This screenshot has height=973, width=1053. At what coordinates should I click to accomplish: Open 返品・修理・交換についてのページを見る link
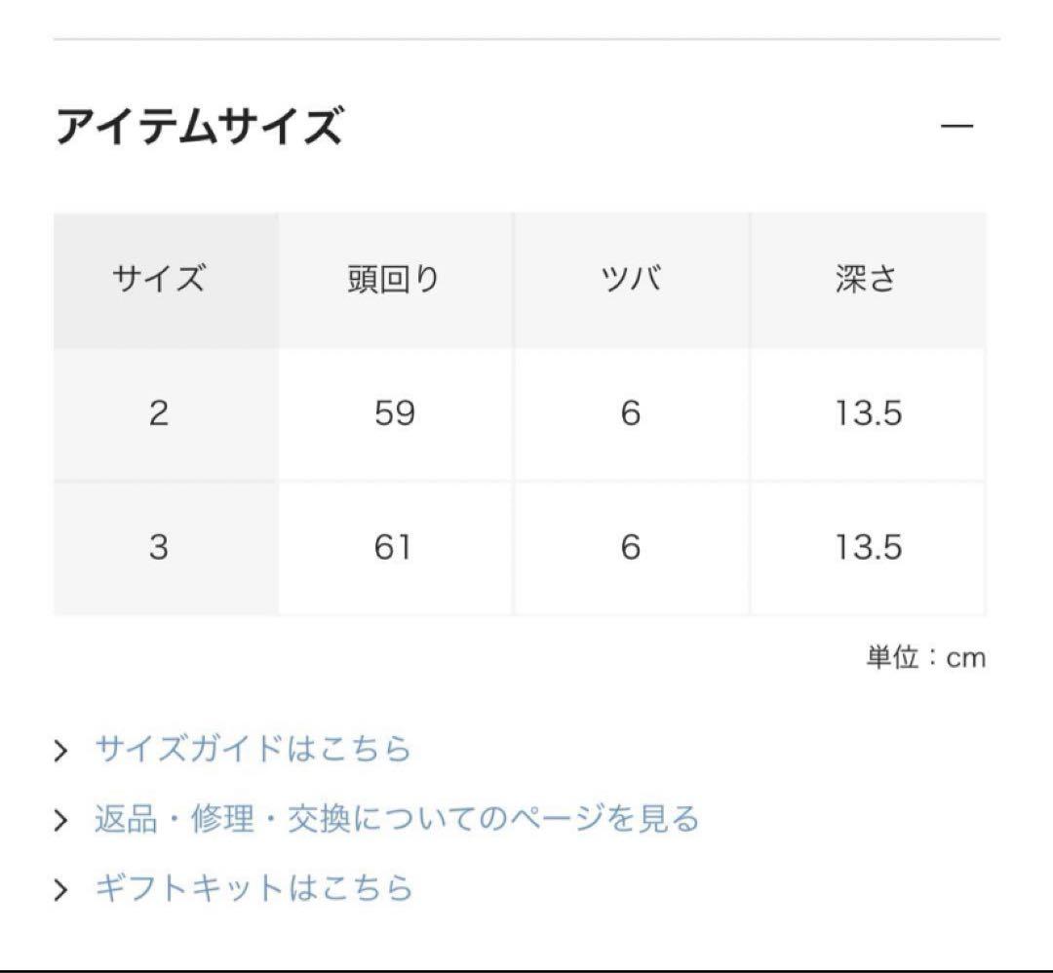pos(396,819)
